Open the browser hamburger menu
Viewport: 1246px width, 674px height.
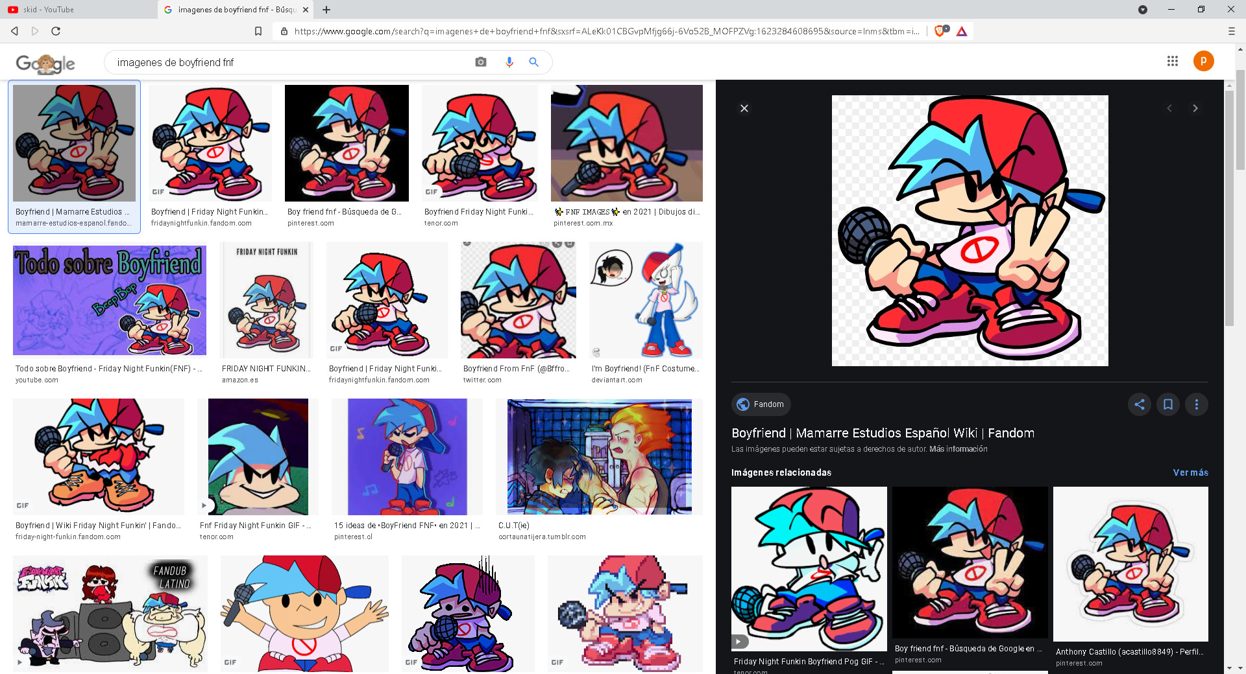(x=1231, y=31)
